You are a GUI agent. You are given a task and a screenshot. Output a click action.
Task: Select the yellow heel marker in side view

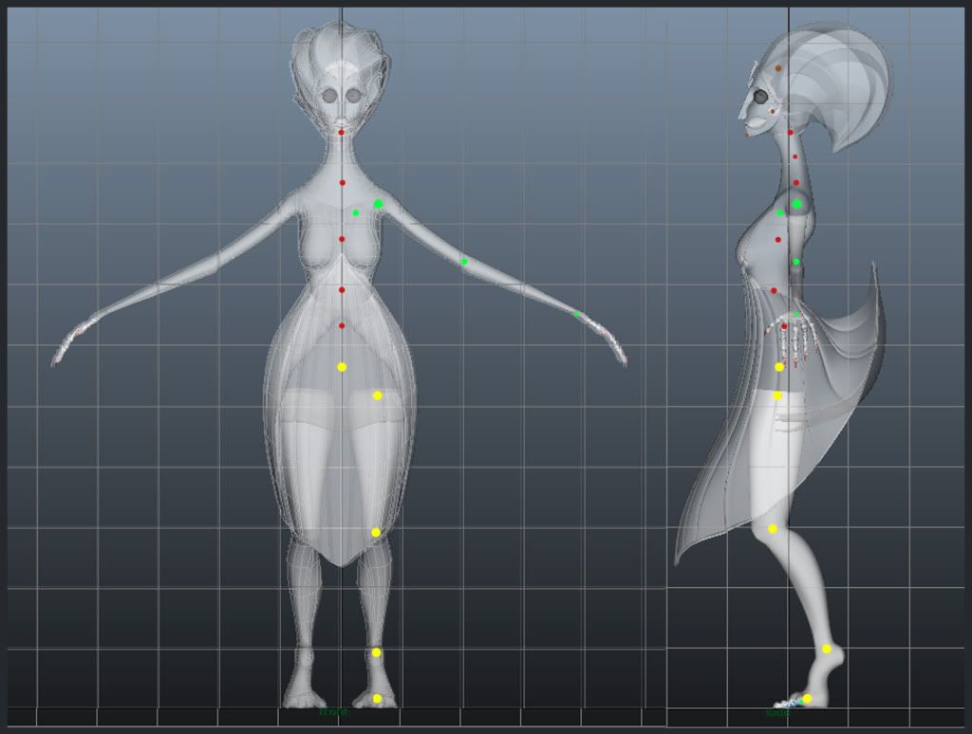827,650
